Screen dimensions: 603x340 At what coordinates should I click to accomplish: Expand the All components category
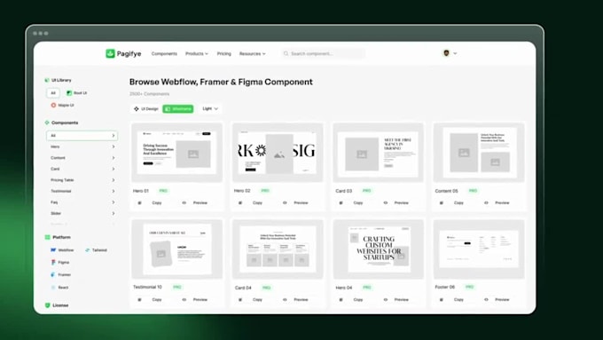tap(82, 136)
